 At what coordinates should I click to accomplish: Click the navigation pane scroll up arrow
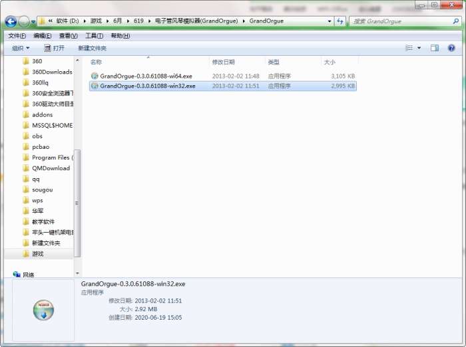(77, 60)
